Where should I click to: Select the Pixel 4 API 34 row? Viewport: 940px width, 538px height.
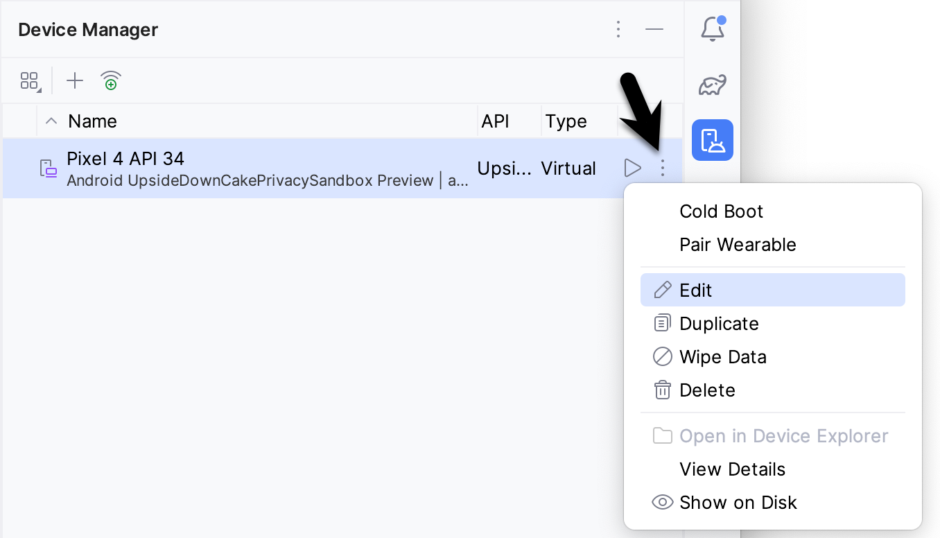(x=277, y=167)
